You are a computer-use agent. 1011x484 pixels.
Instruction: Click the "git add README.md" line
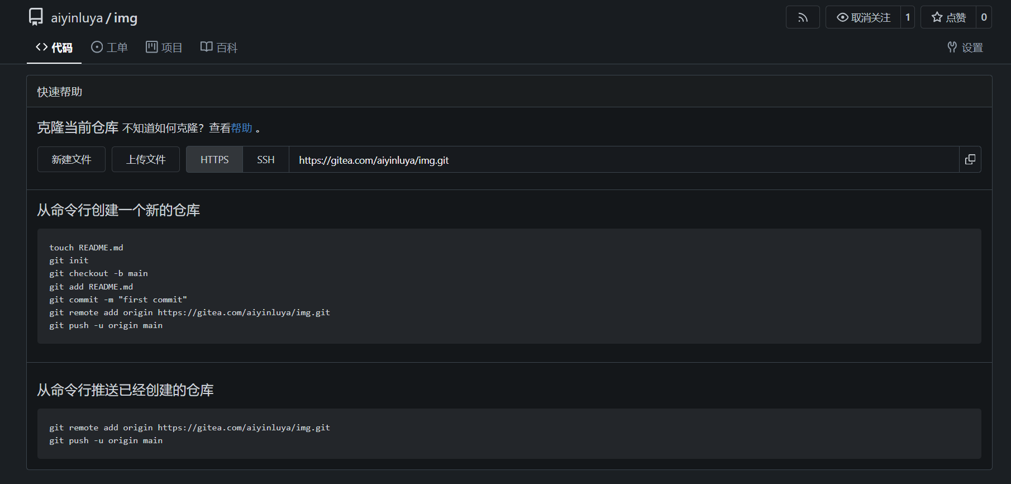91,287
